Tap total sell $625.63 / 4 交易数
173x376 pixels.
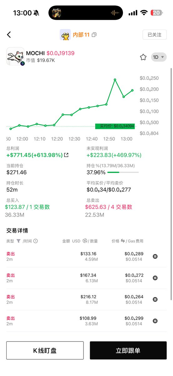tap(109, 207)
